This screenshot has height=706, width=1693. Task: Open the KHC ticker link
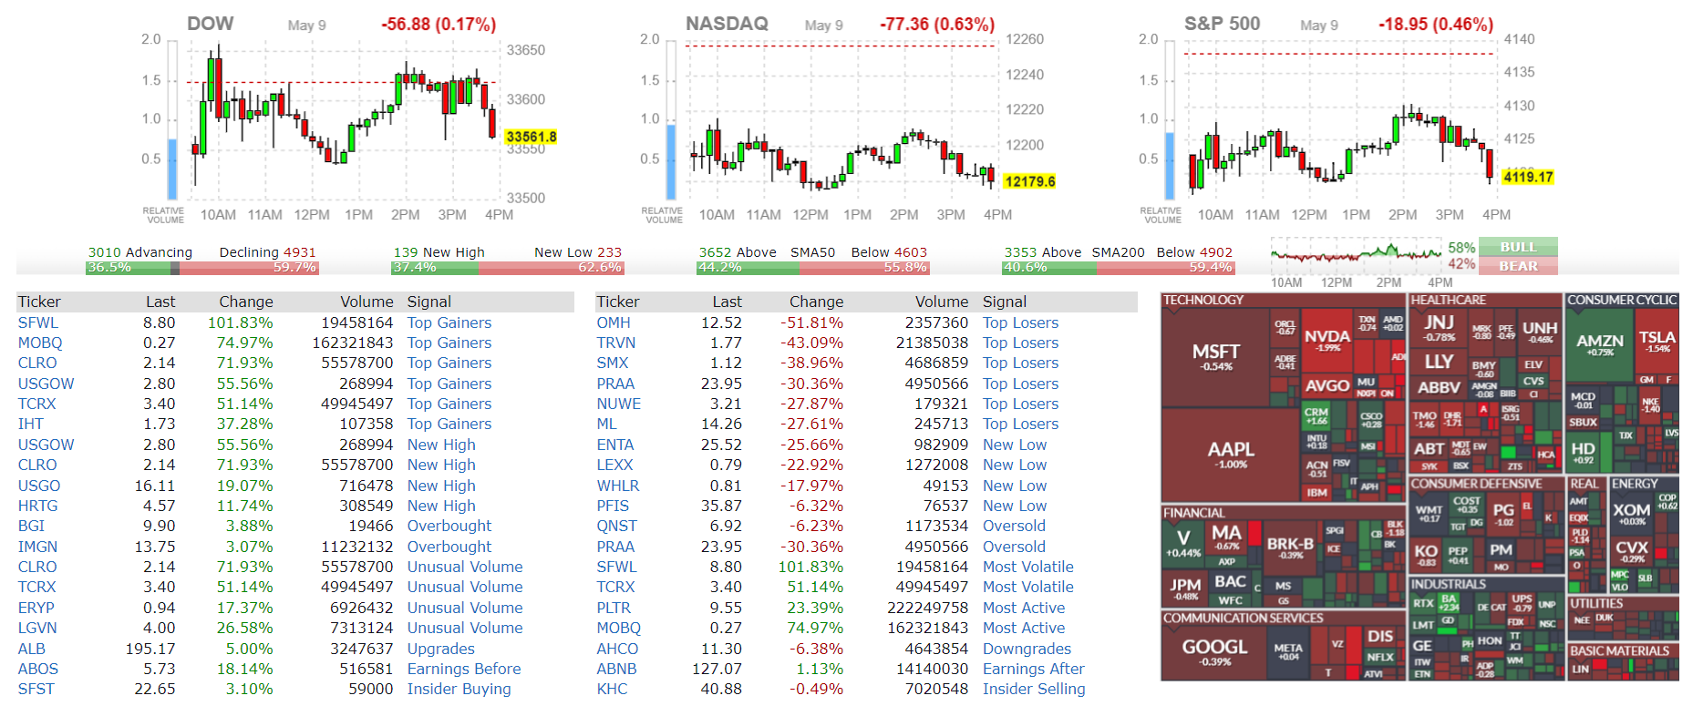612,689
